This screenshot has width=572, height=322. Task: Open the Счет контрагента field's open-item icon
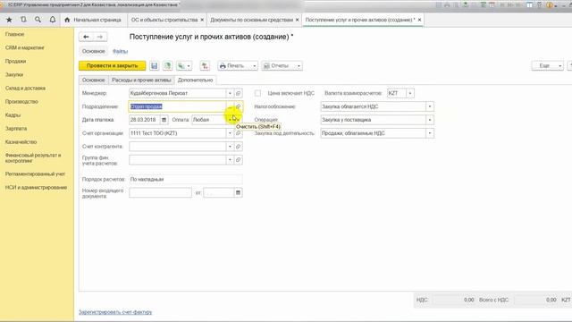[x=239, y=147]
